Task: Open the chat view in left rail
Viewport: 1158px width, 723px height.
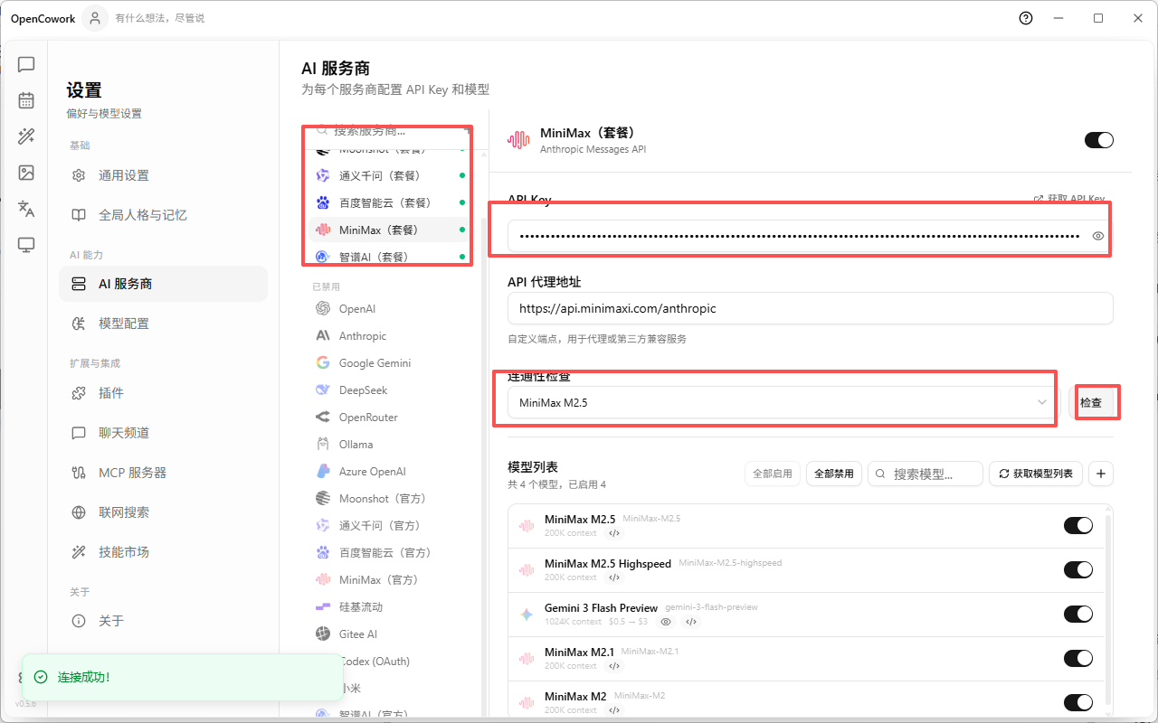Action: tap(26, 64)
